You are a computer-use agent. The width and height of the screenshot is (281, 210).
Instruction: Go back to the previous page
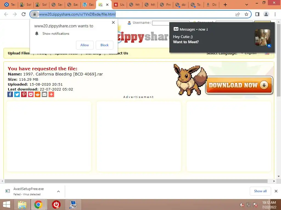pyautogui.click(x=6, y=14)
